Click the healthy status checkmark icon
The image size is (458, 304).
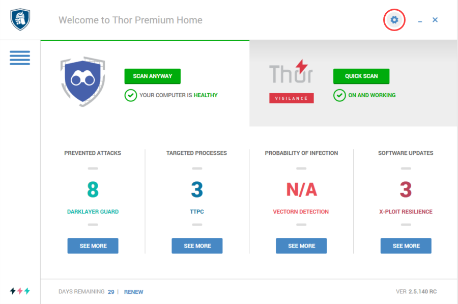[x=131, y=95]
